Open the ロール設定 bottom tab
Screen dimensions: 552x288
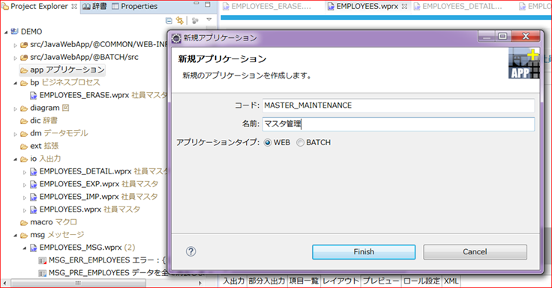tap(421, 281)
